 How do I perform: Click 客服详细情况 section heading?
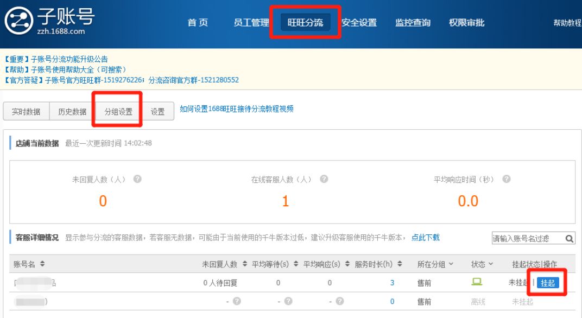(x=37, y=238)
